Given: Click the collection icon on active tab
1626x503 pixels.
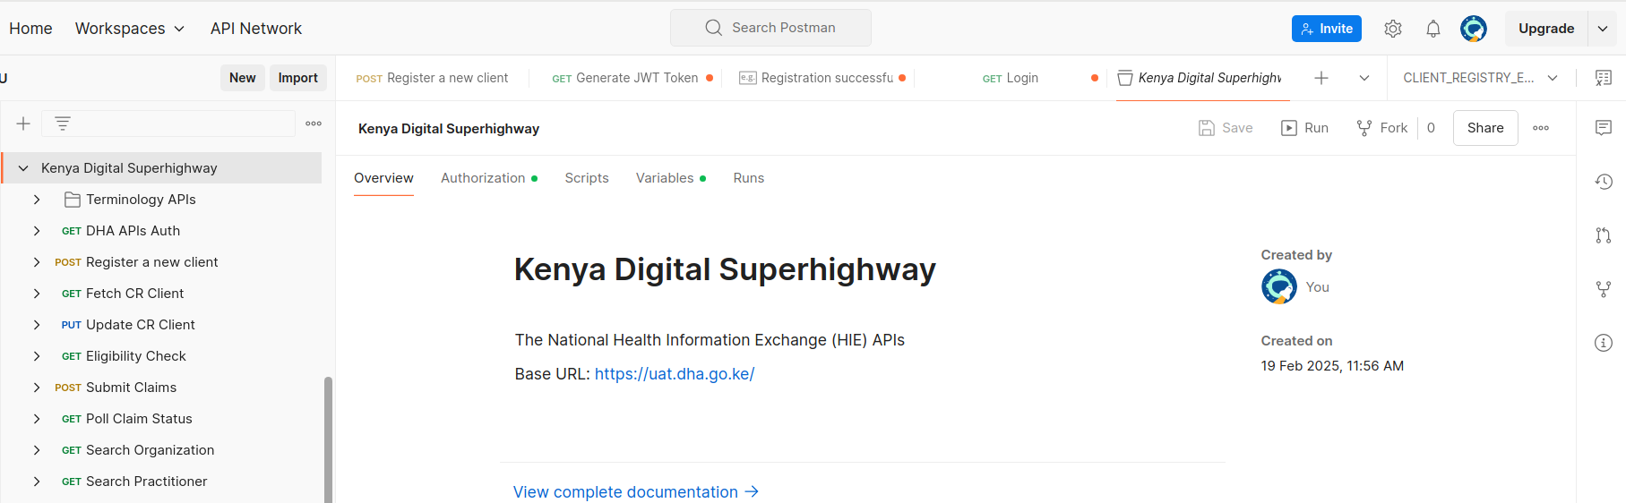Looking at the screenshot, I should [1125, 78].
